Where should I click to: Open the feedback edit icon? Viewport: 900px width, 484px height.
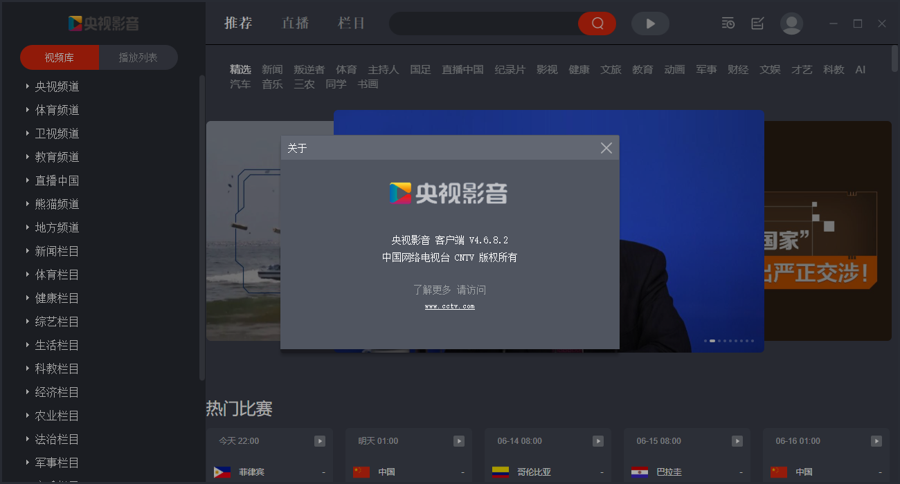click(x=757, y=23)
